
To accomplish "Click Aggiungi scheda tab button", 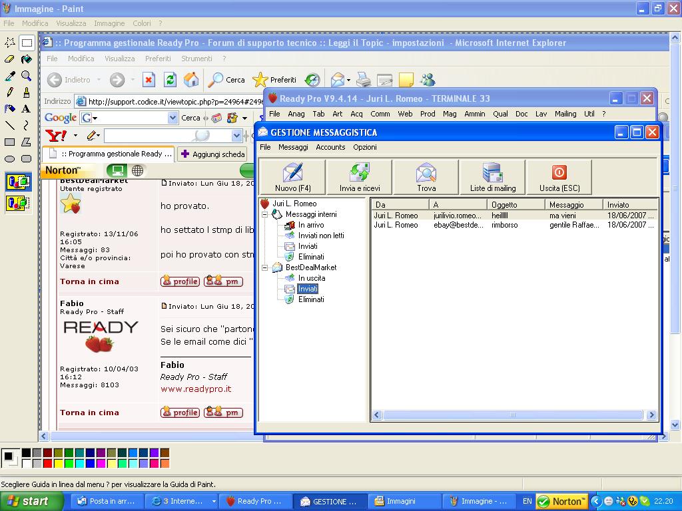I will coord(212,154).
